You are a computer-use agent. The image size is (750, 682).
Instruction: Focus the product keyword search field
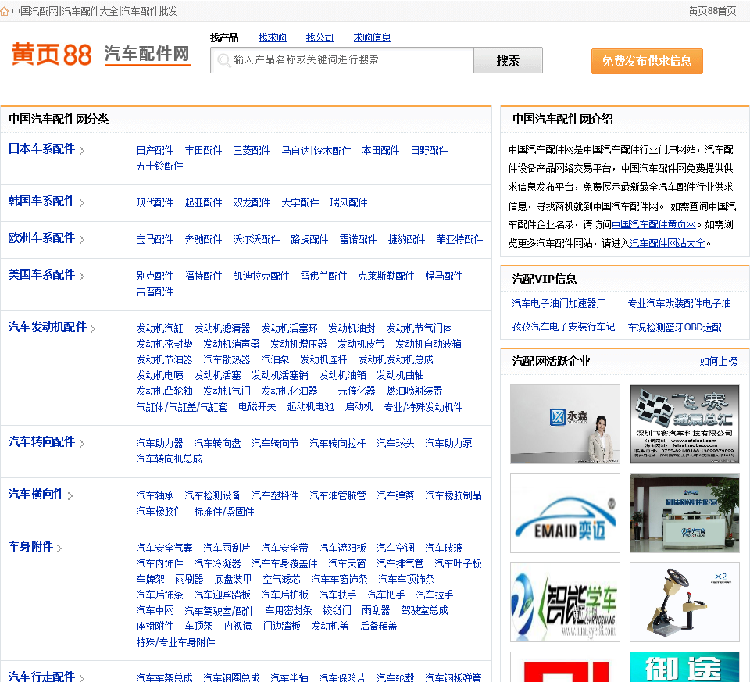point(342,60)
